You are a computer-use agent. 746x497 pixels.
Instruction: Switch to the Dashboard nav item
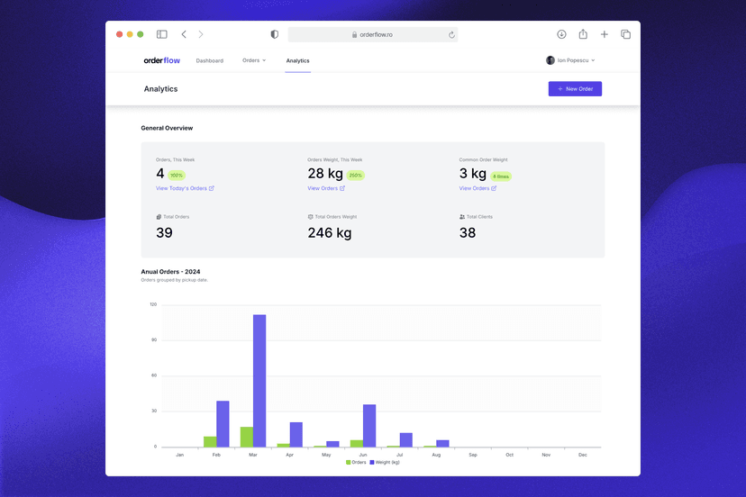[x=209, y=61]
